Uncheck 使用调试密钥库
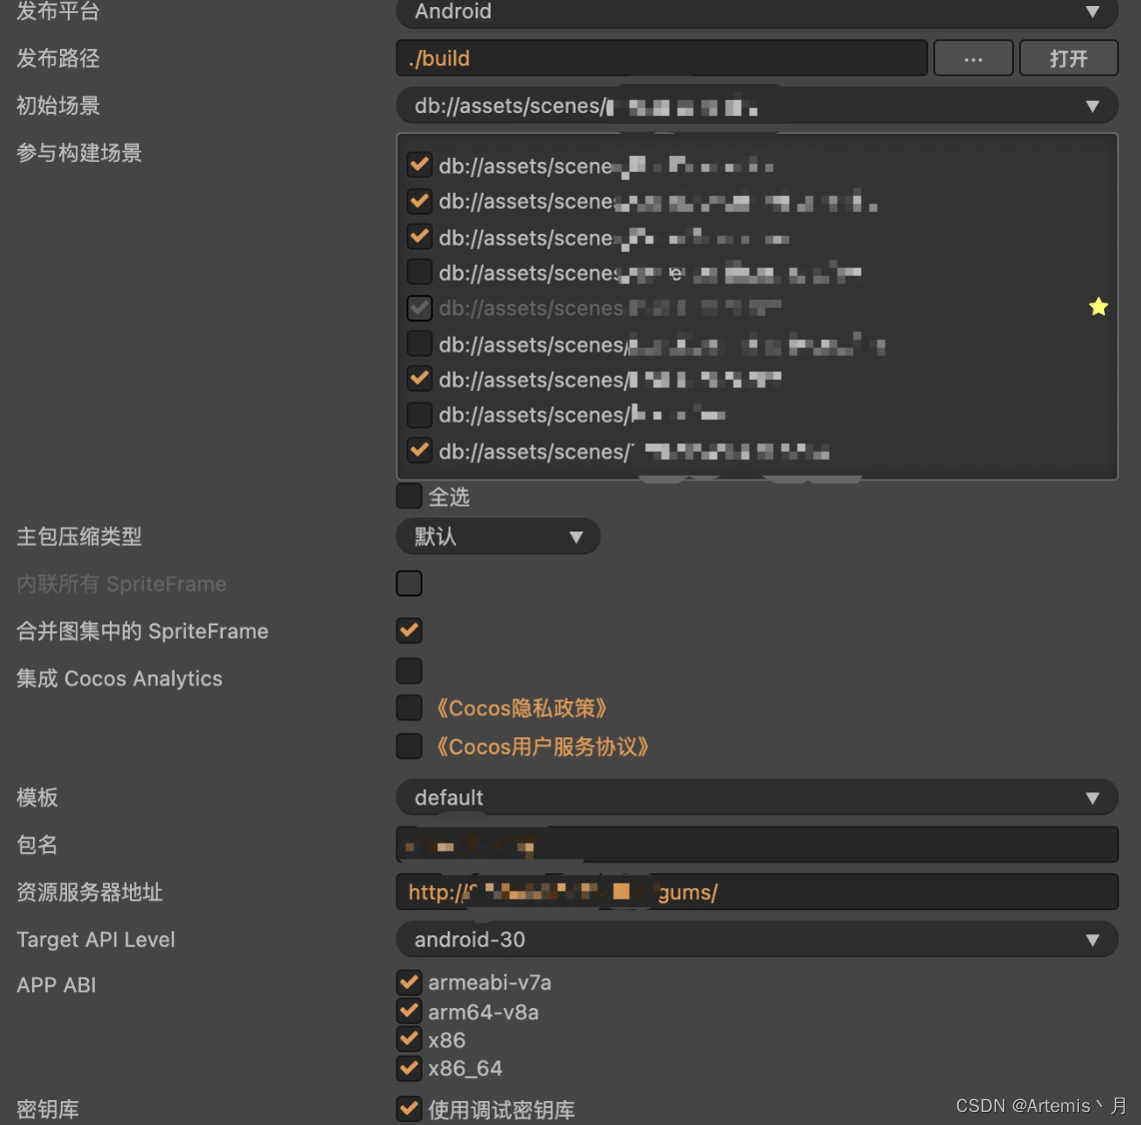1141x1125 pixels. (x=409, y=1109)
